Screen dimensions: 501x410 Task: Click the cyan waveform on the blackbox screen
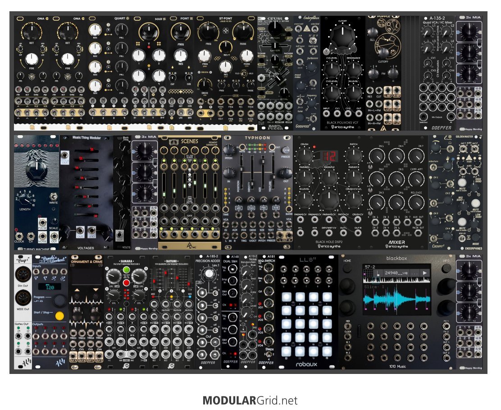click(x=396, y=300)
